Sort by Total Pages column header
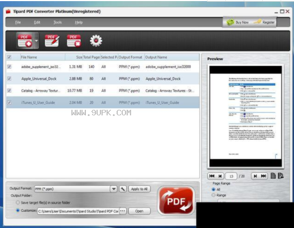Viewport: 294px width, 228px height. click(91, 57)
